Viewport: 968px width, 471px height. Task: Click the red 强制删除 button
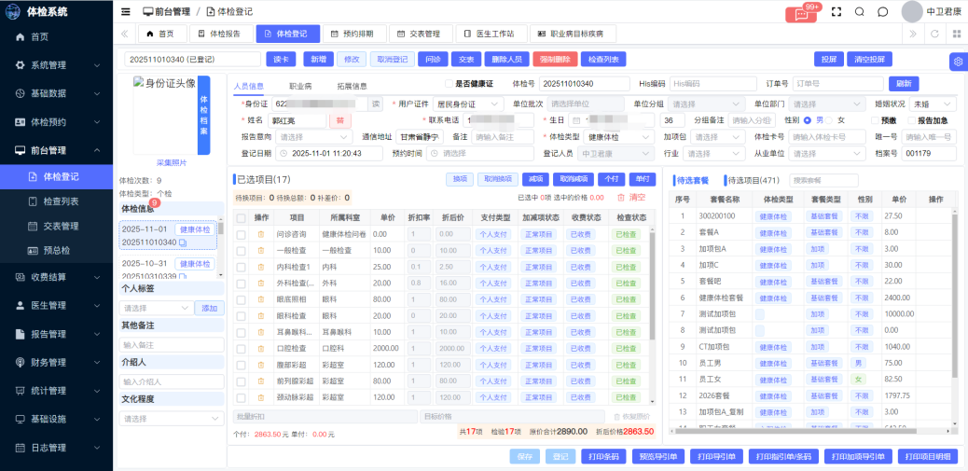point(554,59)
